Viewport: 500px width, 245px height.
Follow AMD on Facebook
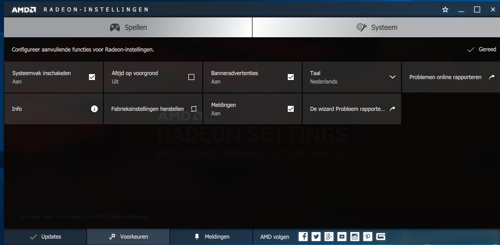303,237
